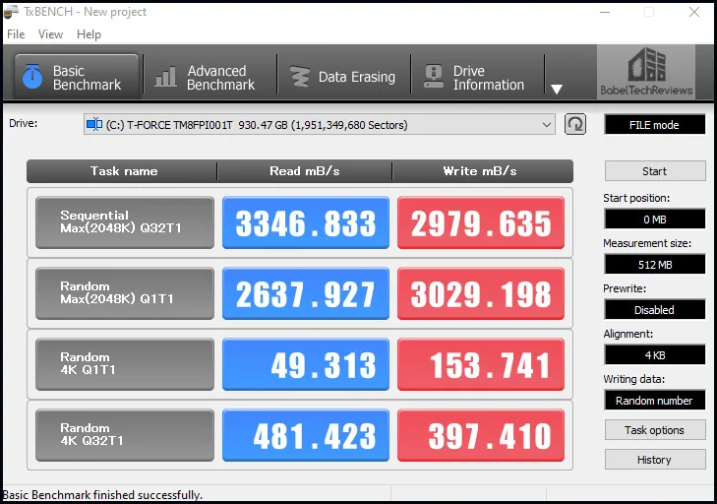Viewport: 717px width, 504px height.
Task: Click the Drive Information icon
Action: pyautogui.click(x=433, y=77)
